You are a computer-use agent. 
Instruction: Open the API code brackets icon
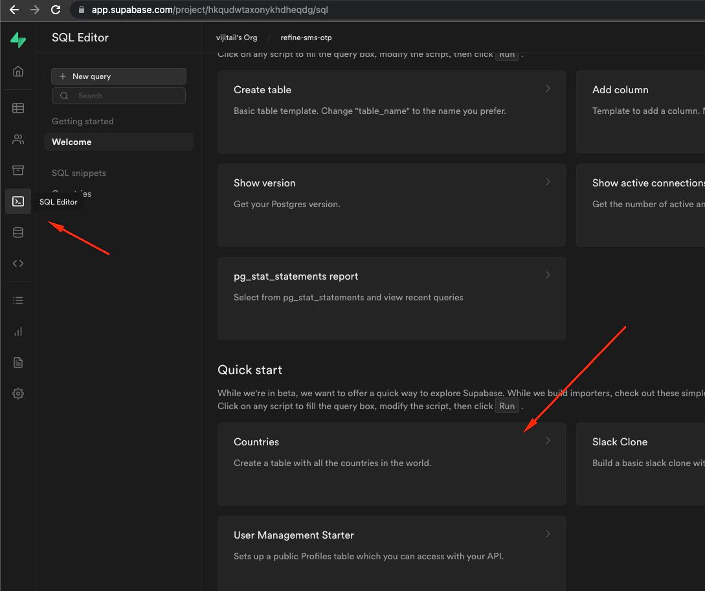click(18, 263)
